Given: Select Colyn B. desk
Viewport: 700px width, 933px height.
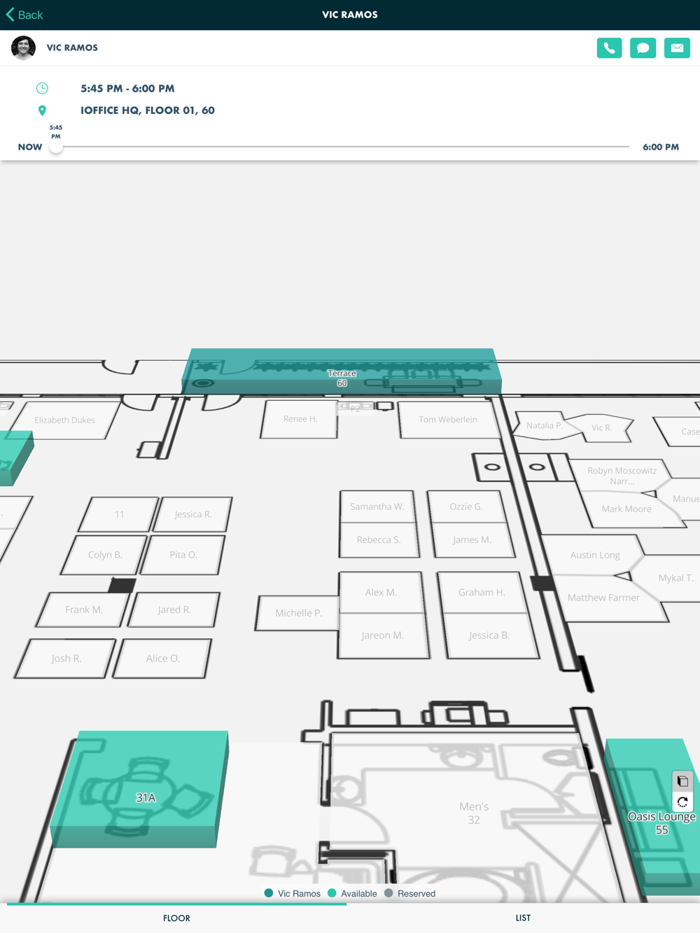Looking at the screenshot, I should tap(105, 555).
